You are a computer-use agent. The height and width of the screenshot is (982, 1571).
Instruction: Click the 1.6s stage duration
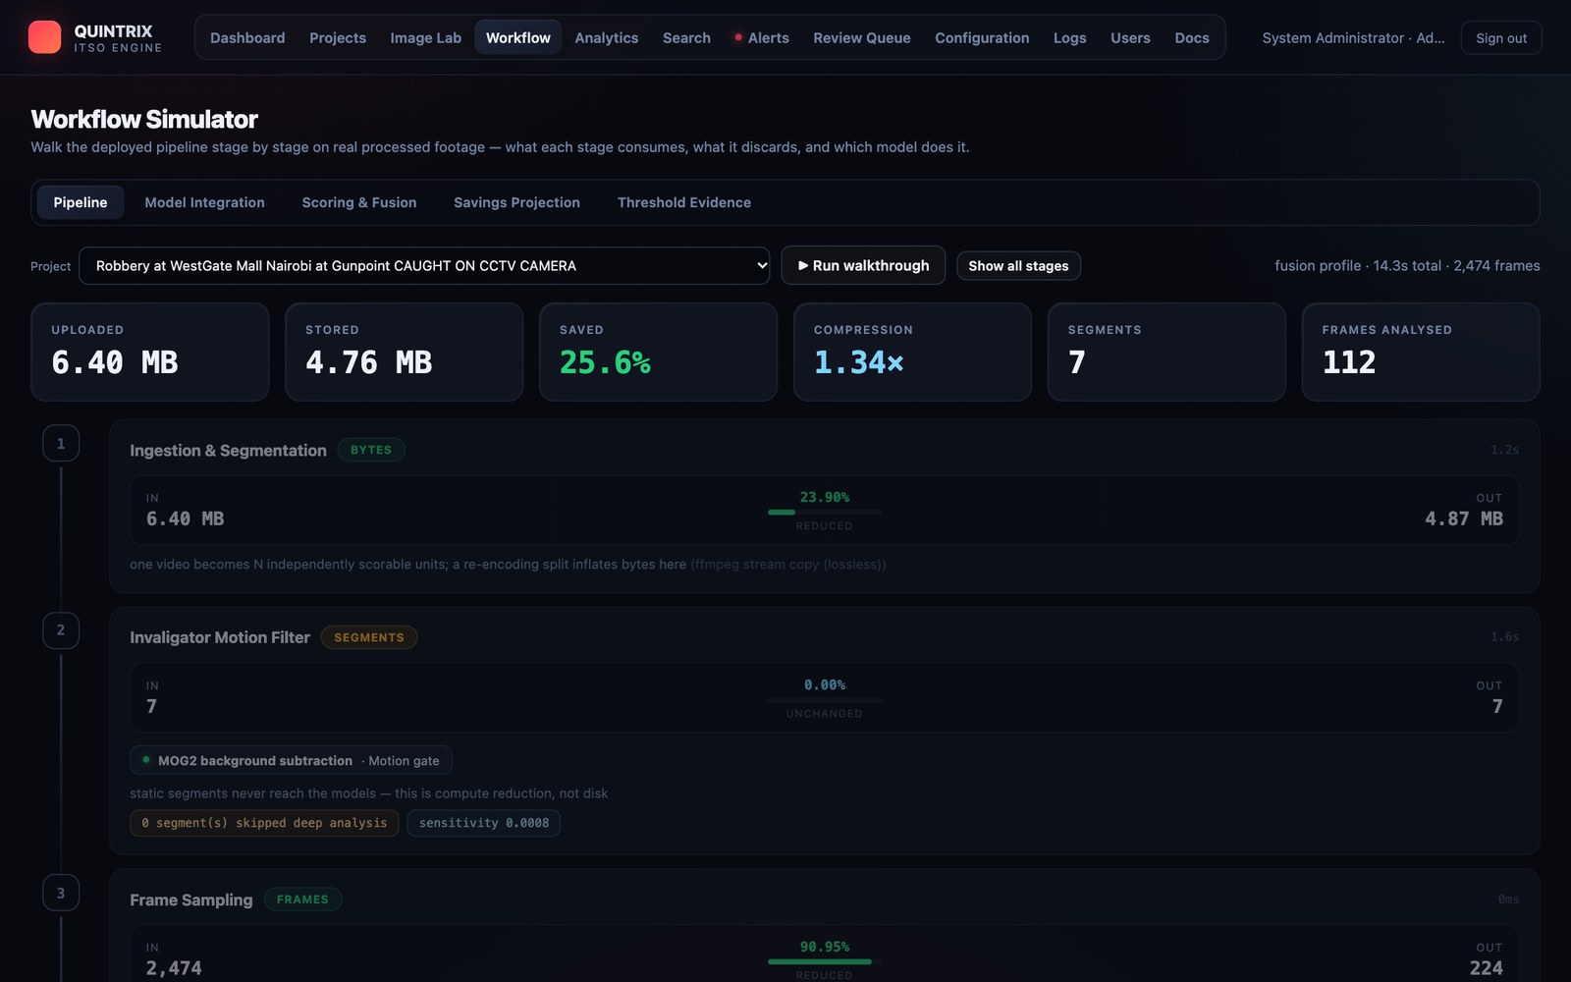[x=1504, y=637]
